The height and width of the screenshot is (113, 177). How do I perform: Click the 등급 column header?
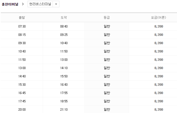pyautogui.click(x=107, y=18)
